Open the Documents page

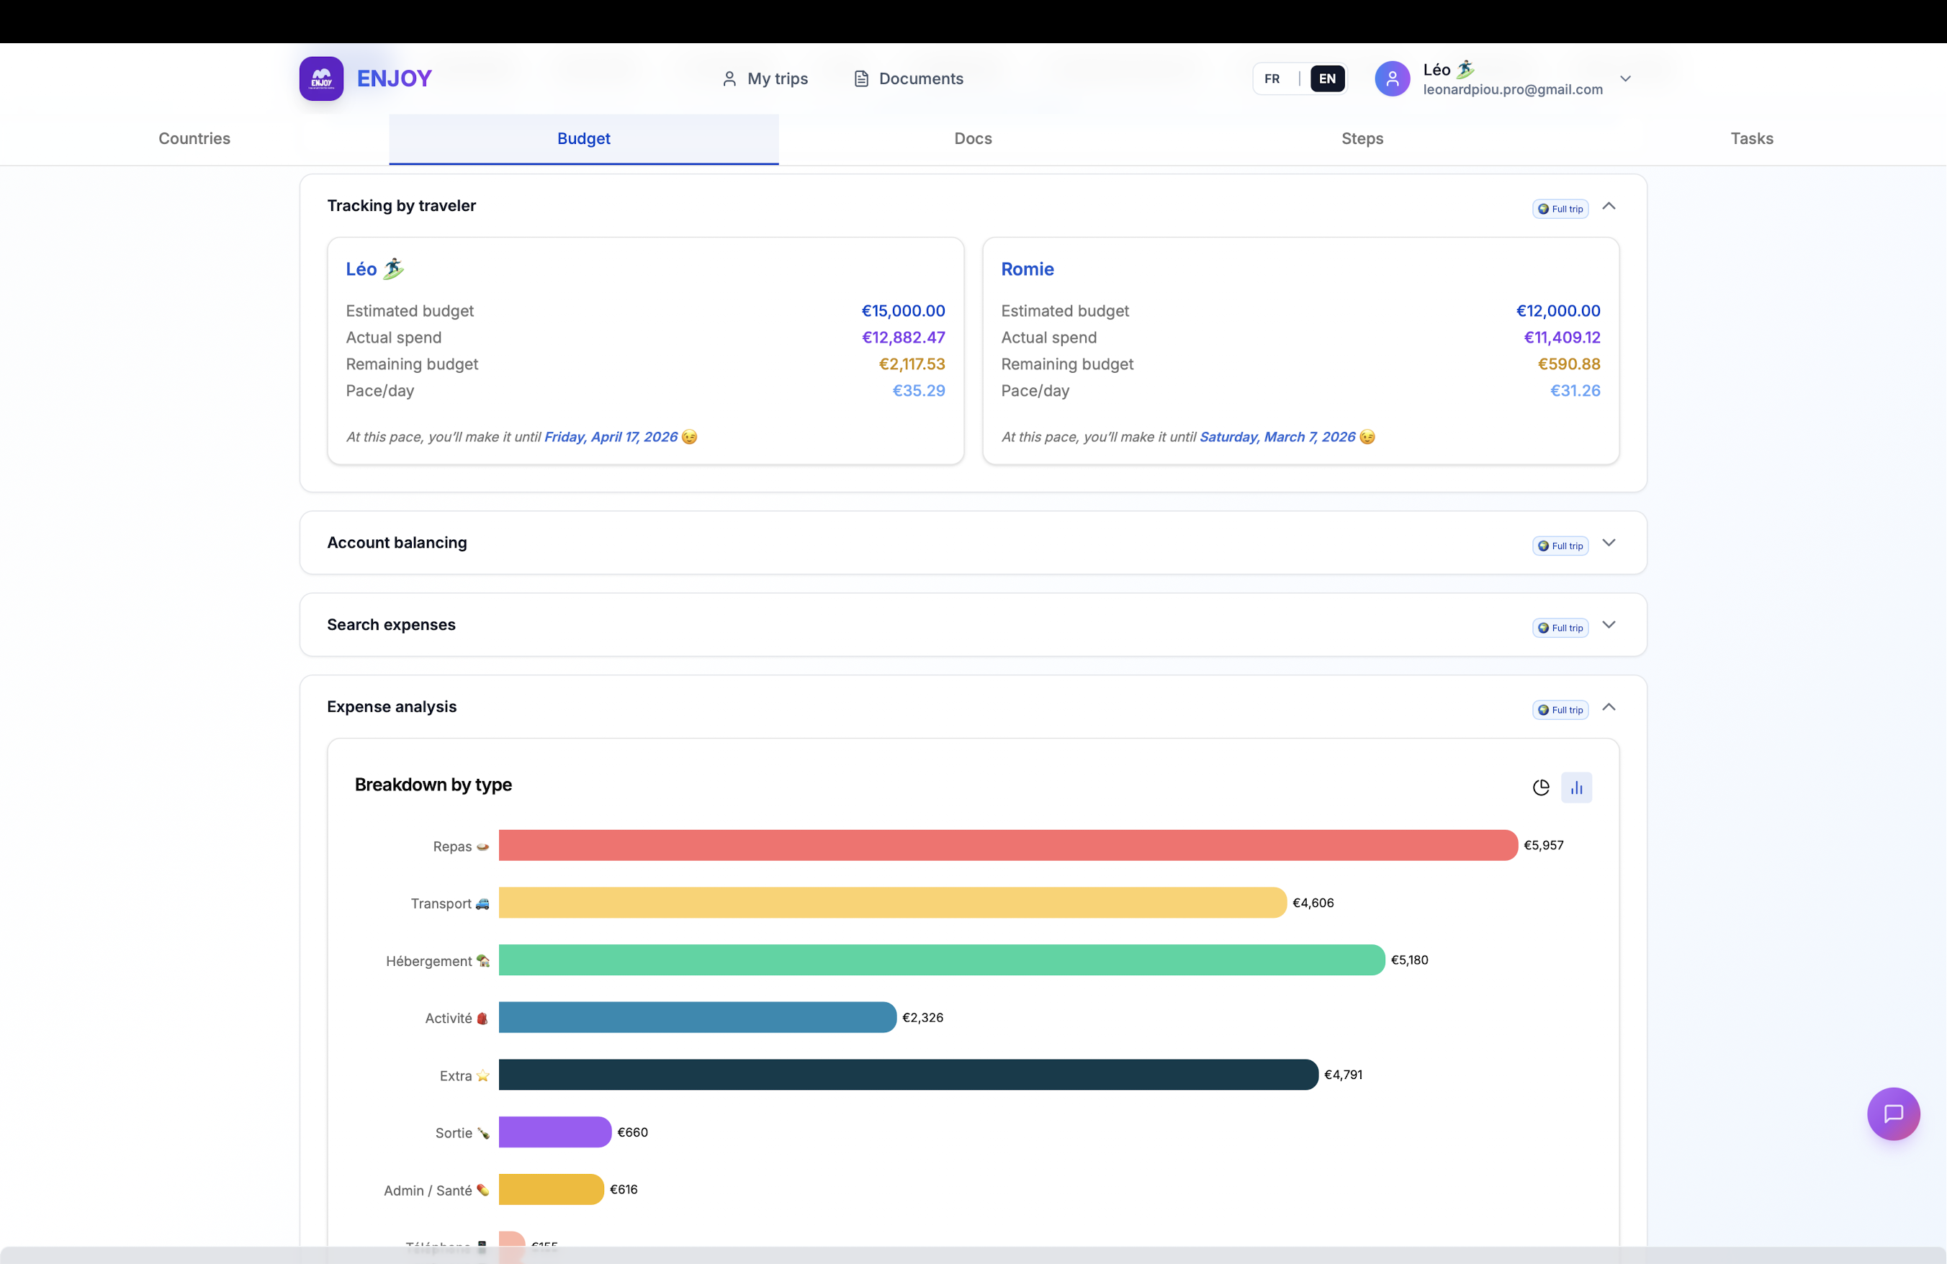click(908, 78)
